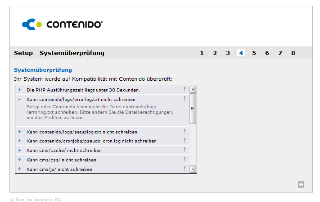Expand the cms/css/ warning row
The image size is (320, 202).
(x=19, y=160)
